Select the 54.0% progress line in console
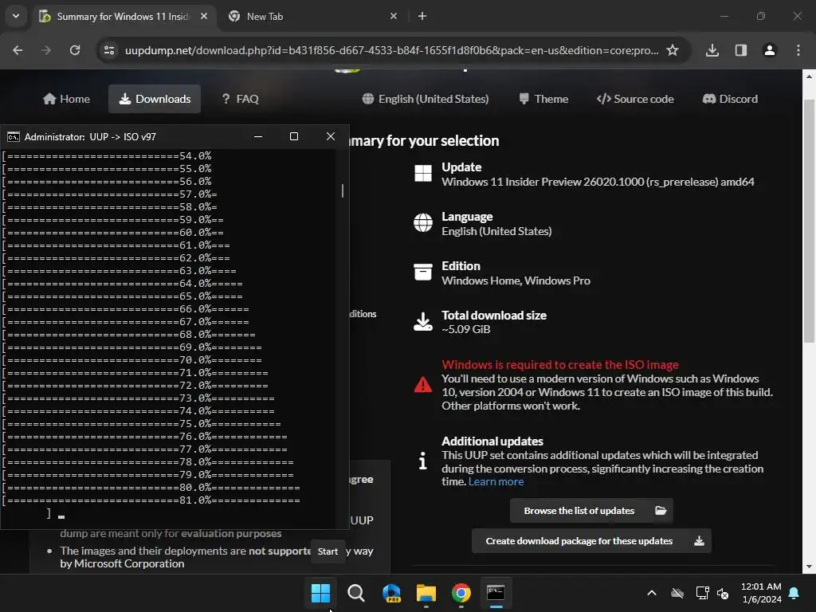 (107, 155)
